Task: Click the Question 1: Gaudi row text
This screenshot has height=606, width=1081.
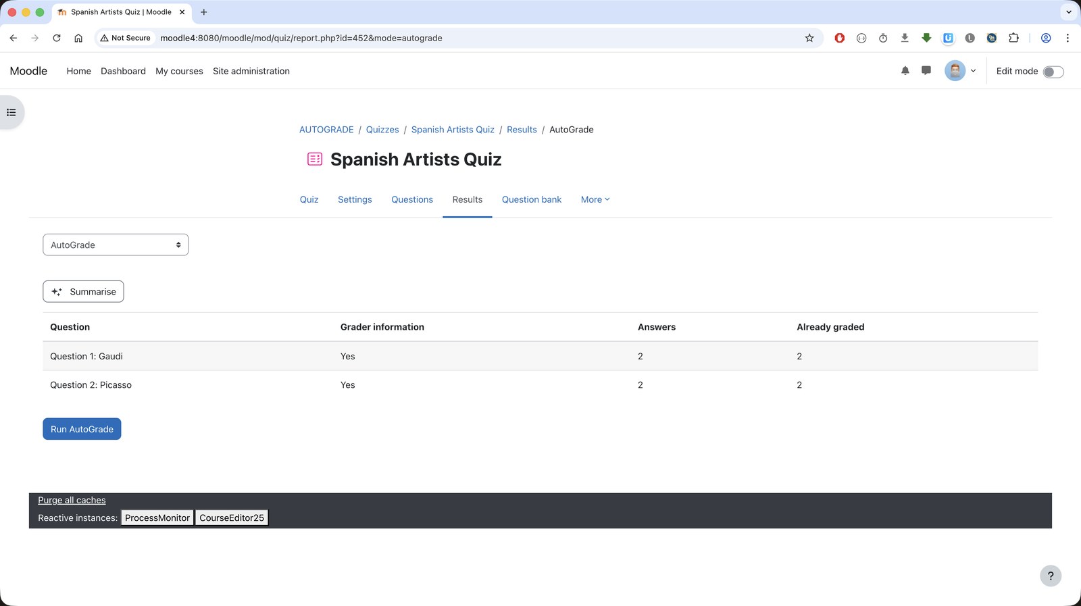Action: (x=86, y=356)
